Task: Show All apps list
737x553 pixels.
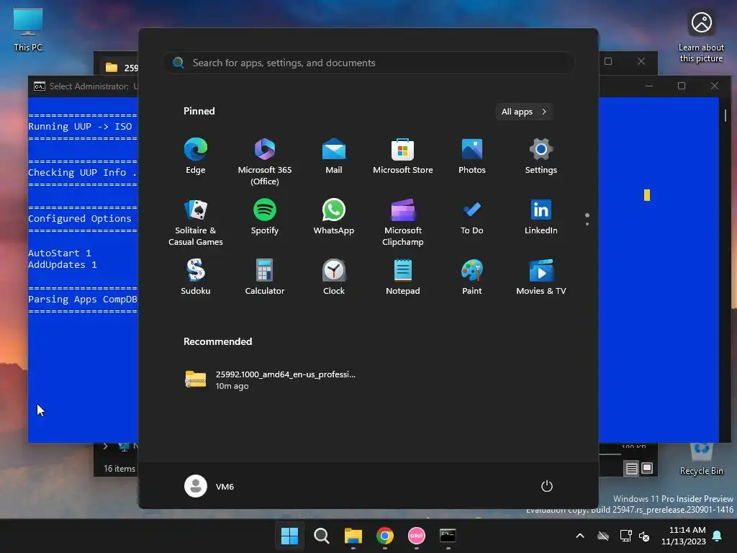Action: click(x=524, y=112)
